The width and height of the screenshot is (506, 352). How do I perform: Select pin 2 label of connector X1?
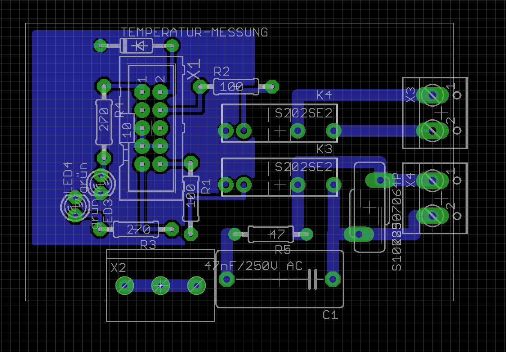[160, 80]
